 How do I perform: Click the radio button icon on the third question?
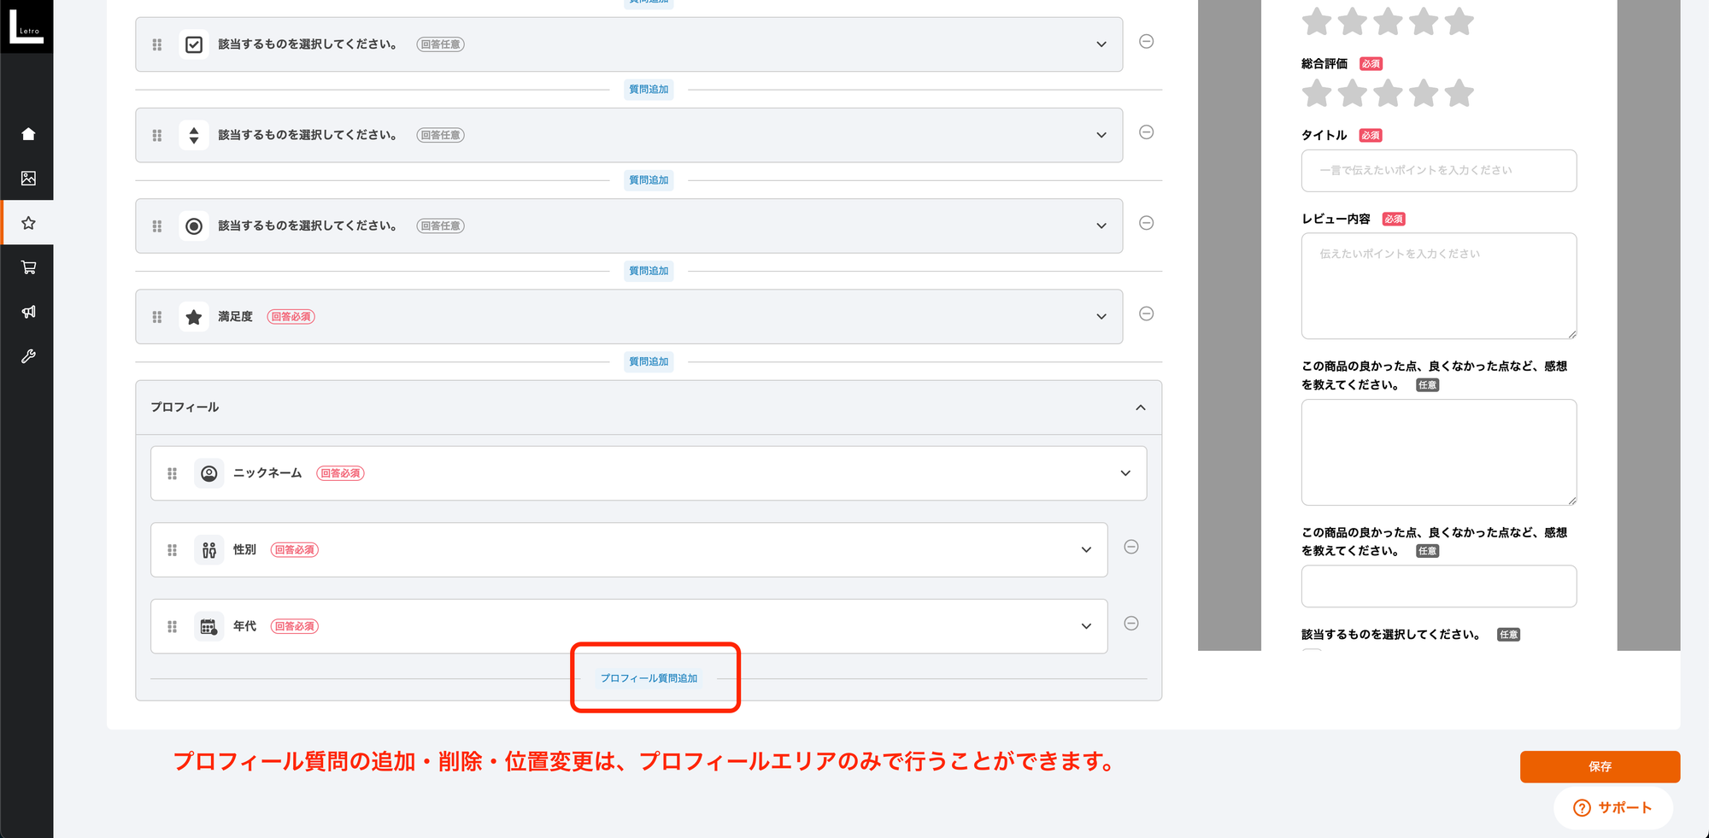click(194, 226)
